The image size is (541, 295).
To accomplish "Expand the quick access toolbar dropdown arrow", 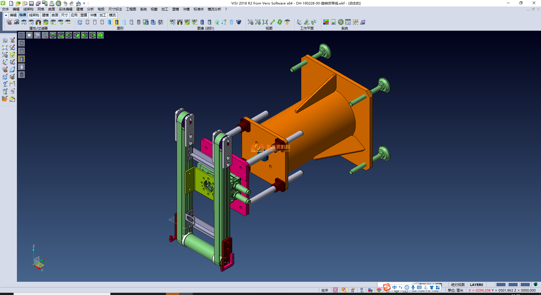I will [x=84, y=3].
